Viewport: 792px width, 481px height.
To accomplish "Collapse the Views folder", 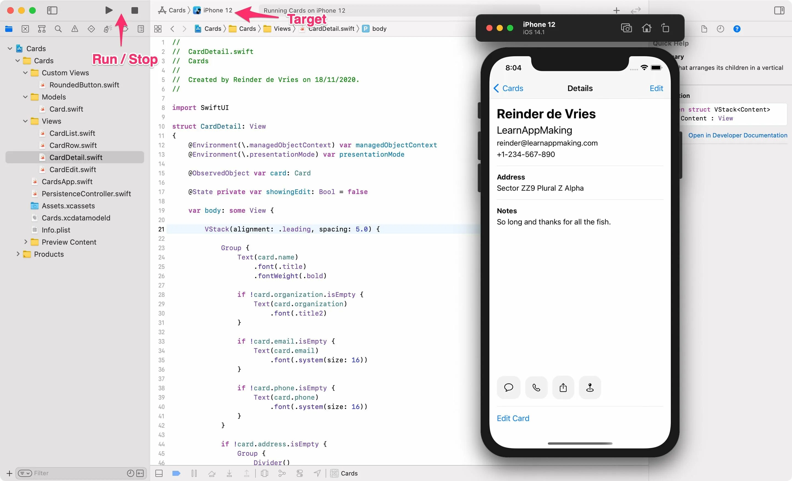I will pos(25,121).
